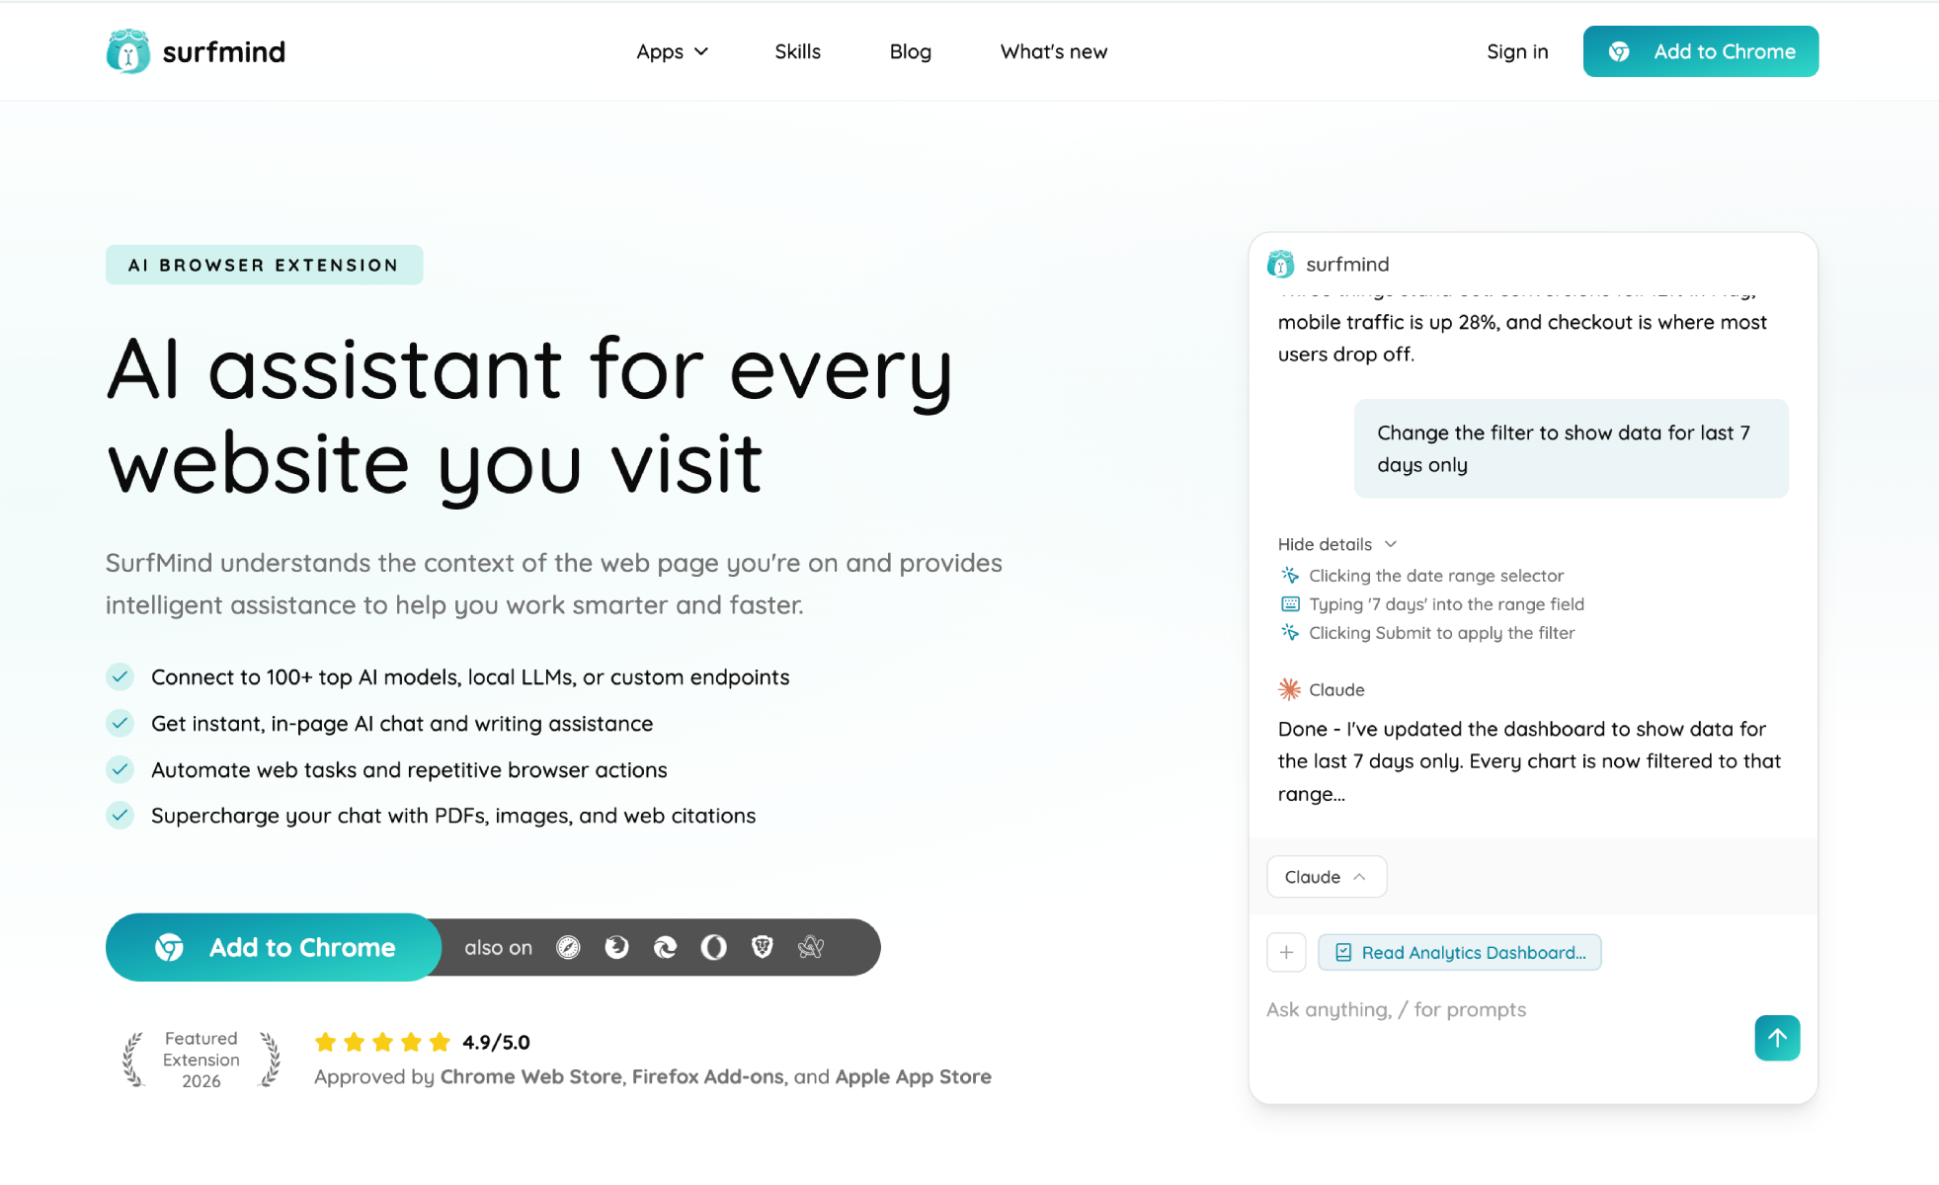Click the 'Chrome Web Store' text
This screenshot has height=1185, width=1939.
coord(531,1076)
